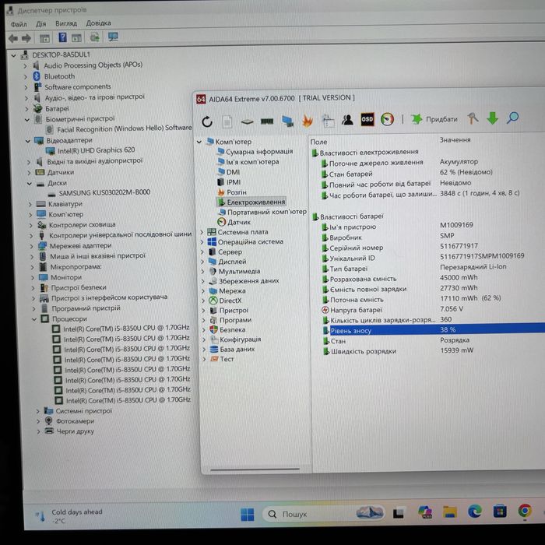Open File Explorer from the taskbar

click(449, 512)
